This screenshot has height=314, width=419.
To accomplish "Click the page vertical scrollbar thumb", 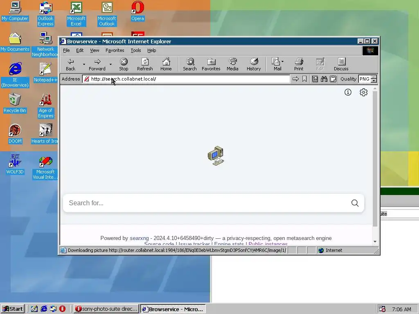I will coord(375,159).
